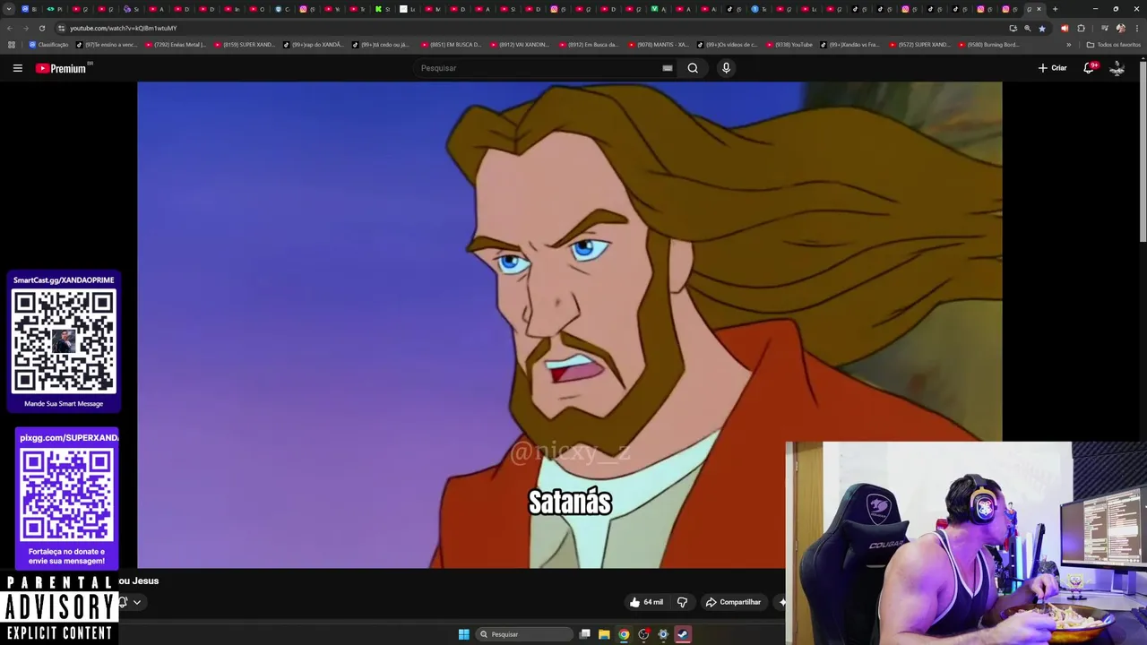The image size is (1147, 645).
Task: Expand the bookmarks overflow chevron
Action: coord(1068,45)
